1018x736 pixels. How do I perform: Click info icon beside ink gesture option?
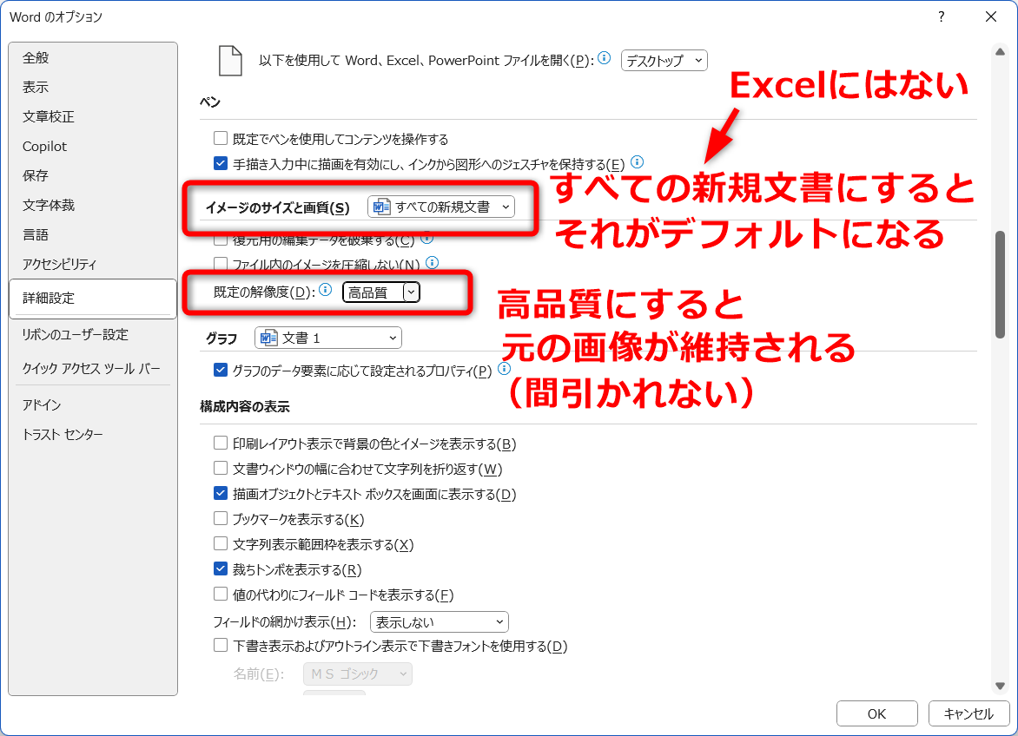(x=637, y=162)
